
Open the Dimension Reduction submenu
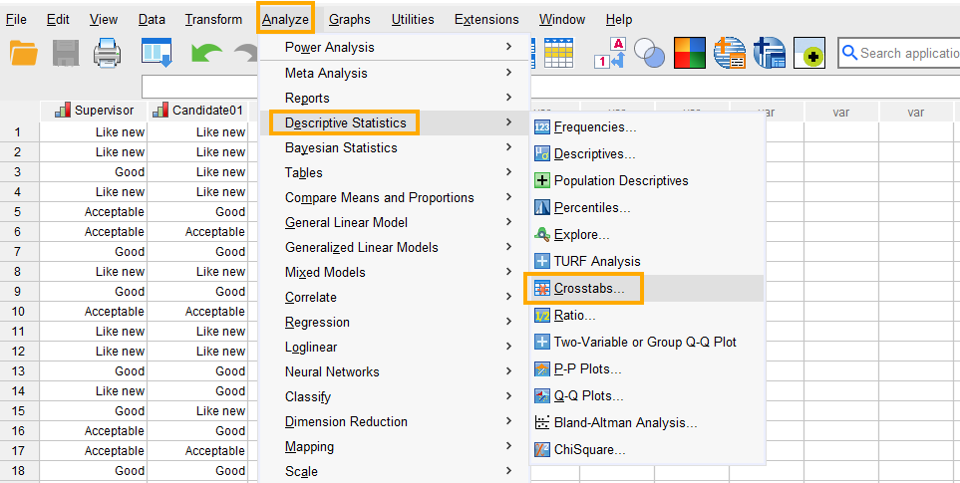coord(395,422)
